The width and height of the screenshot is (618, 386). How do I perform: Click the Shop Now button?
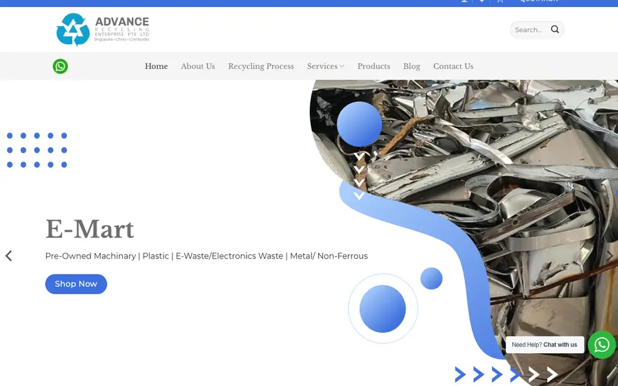point(76,284)
